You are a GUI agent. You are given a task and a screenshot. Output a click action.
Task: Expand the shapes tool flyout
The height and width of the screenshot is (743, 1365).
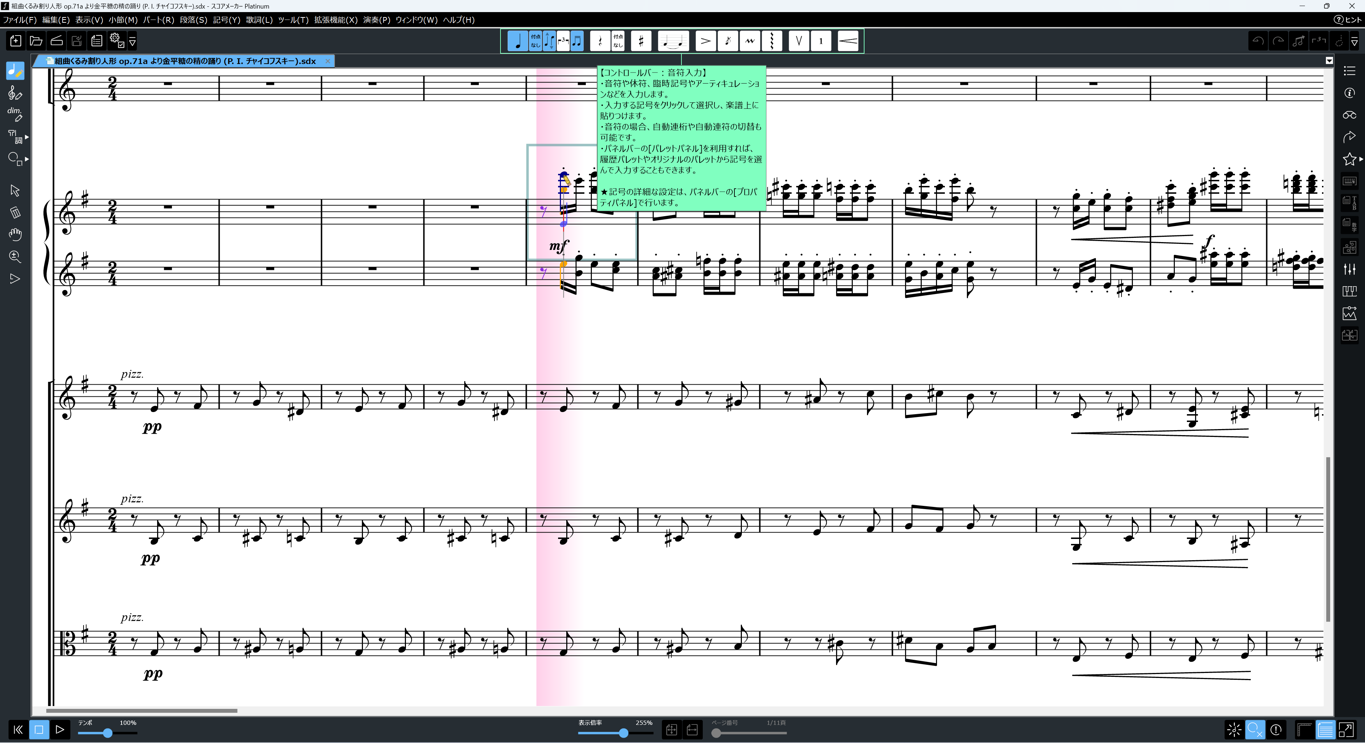[27, 159]
